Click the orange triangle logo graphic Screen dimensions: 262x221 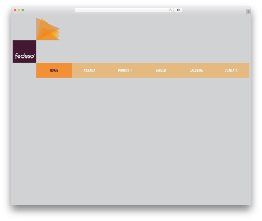pos(48,29)
